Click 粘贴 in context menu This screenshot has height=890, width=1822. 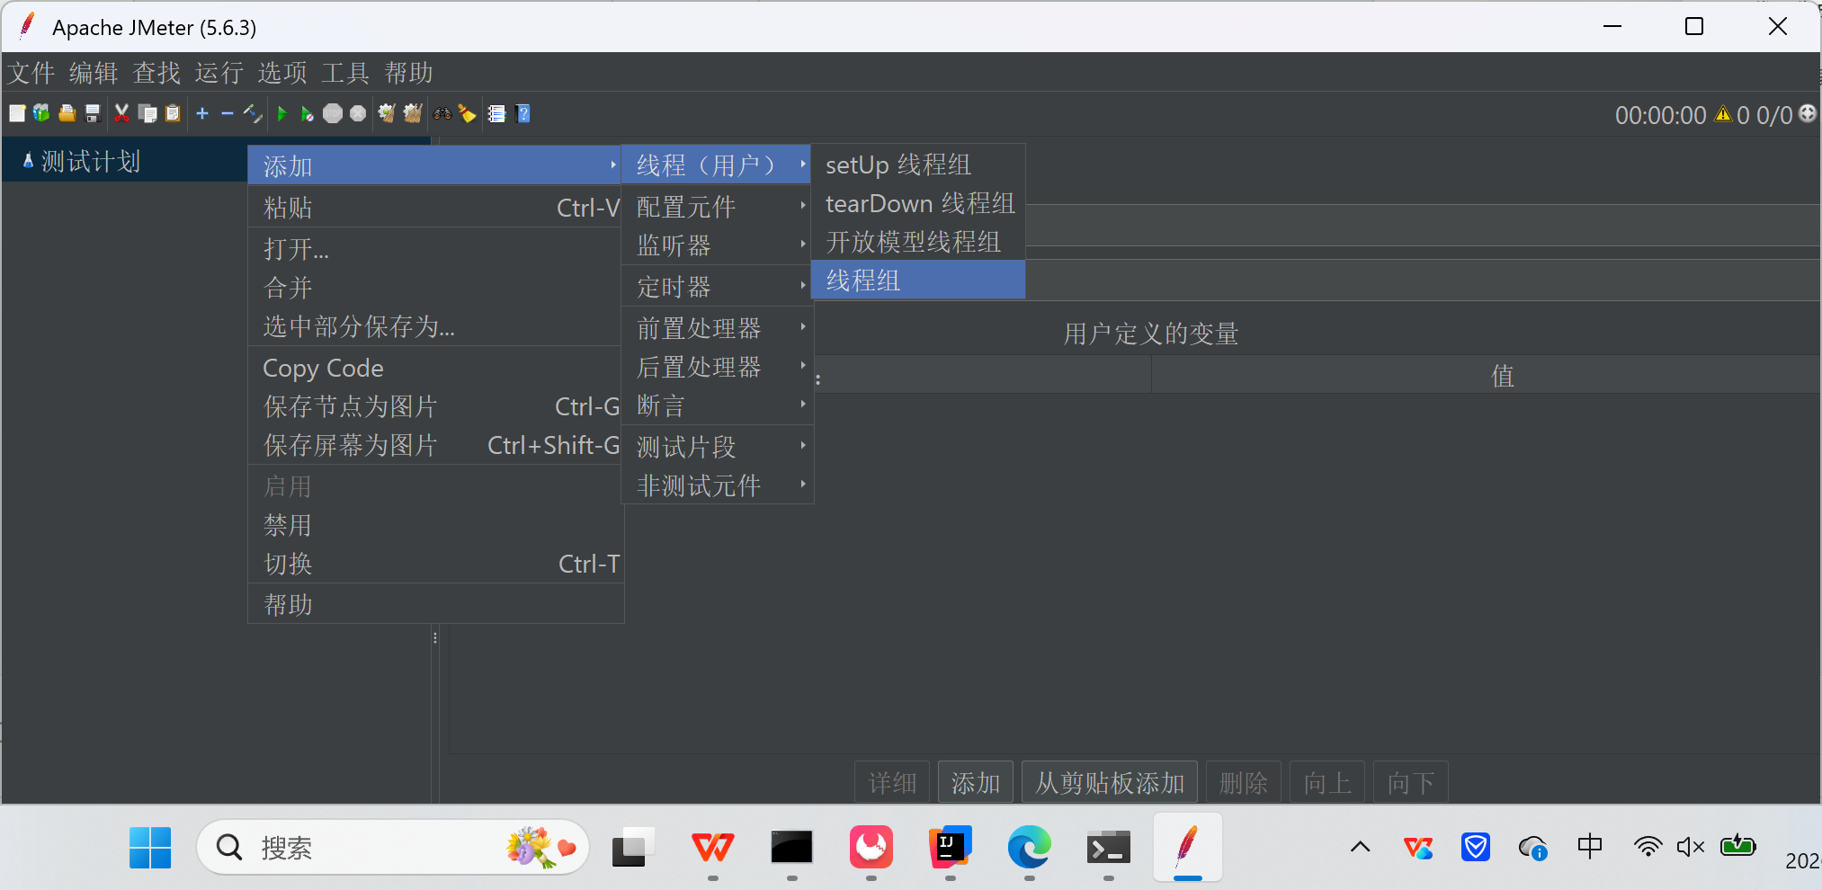tap(435, 208)
